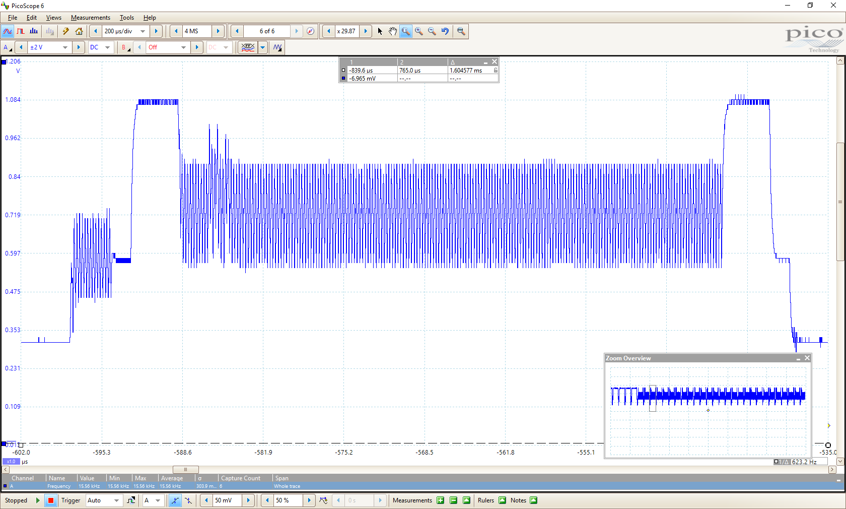Open trigger channel A dropdown
Viewport: 846px width, 509px height.
158,500
